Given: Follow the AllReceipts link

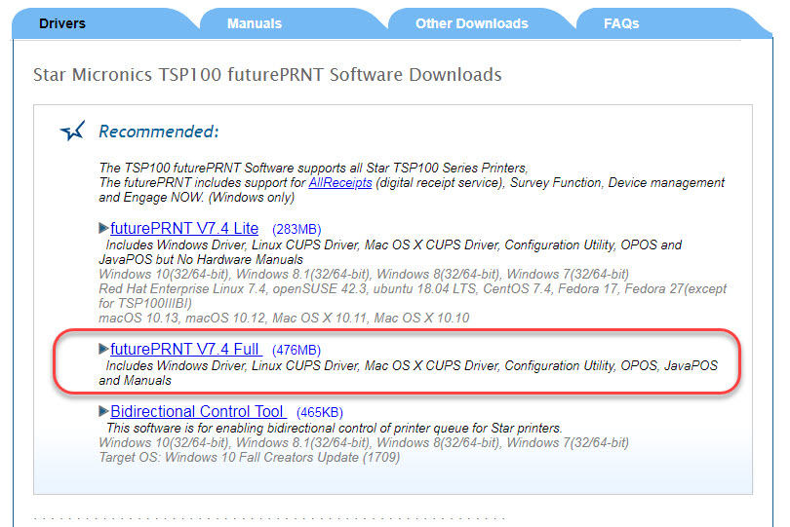Looking at the screenshot, I should tap(340, 183).
